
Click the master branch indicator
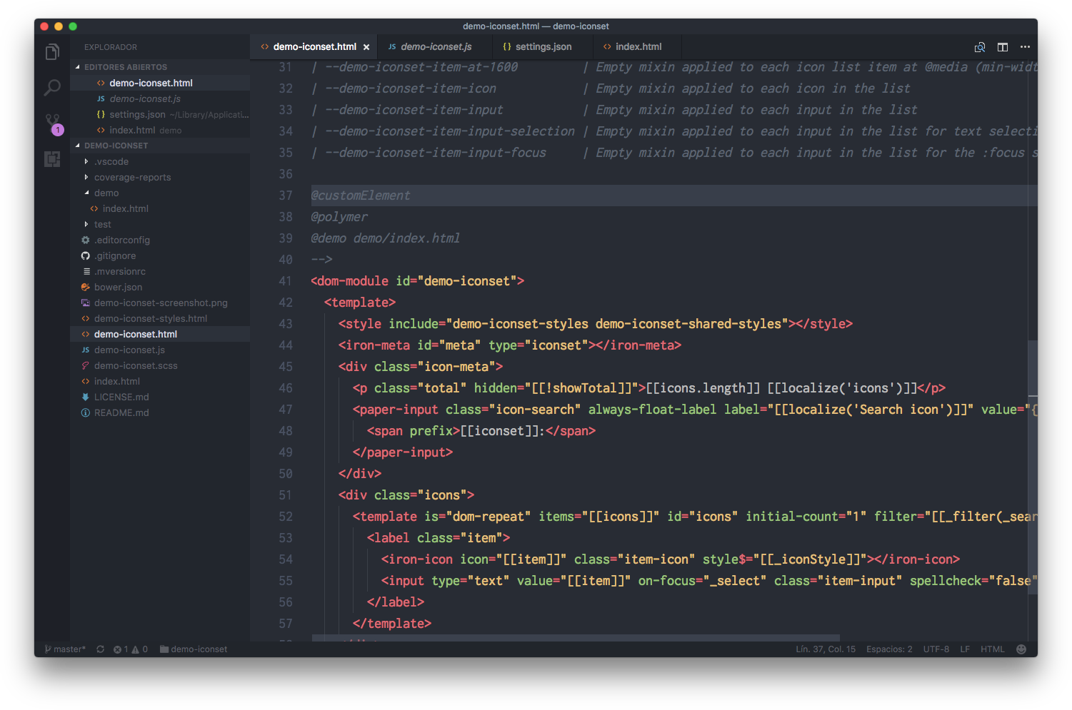click(65, 649)
